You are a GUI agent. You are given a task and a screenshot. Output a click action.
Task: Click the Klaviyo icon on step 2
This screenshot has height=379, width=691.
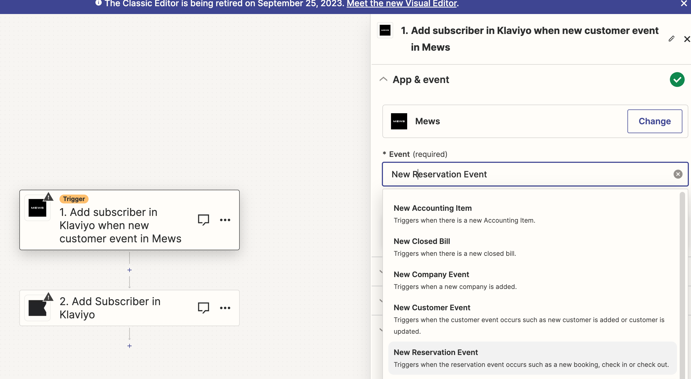37,308
